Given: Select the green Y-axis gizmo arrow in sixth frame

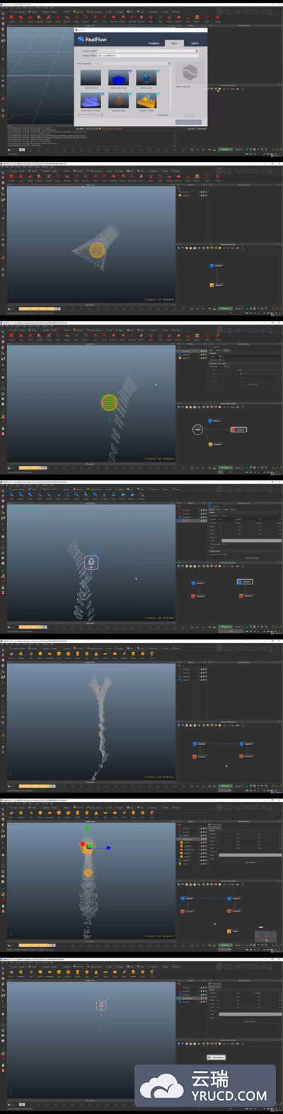Looking at the screenshot, I should [x=88, y=828].
